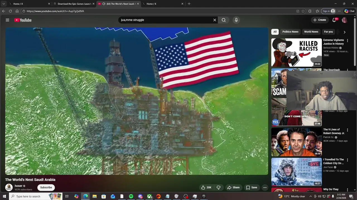
Task: Open options for The 9 Lives video
Action: [x=348, y=130]
